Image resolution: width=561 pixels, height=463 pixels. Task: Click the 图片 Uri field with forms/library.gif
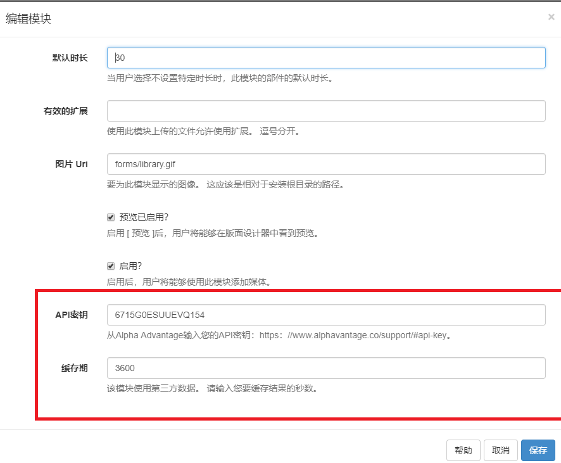tap(326, 164)
